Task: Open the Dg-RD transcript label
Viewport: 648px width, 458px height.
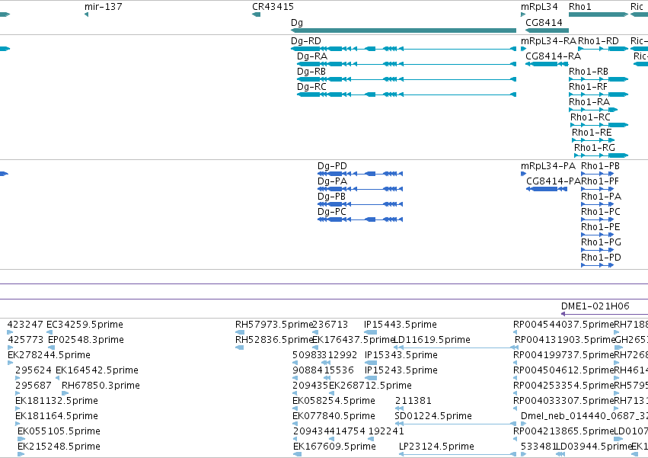Action: coord(306,41)
